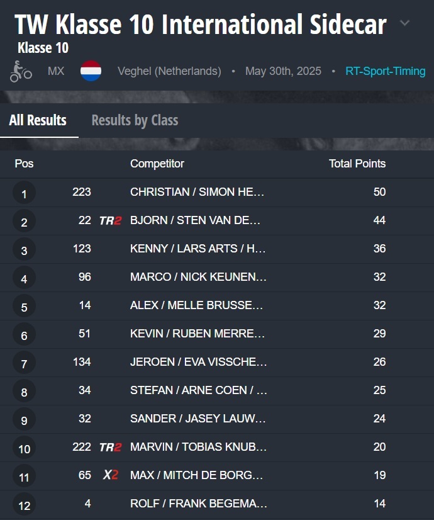434x520 pixels.
Task: Click TR2 badge next to Marvin / Tobias
Action: 110,447
